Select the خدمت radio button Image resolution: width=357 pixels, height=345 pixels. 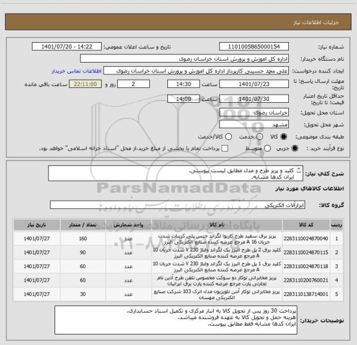point(260,137)
